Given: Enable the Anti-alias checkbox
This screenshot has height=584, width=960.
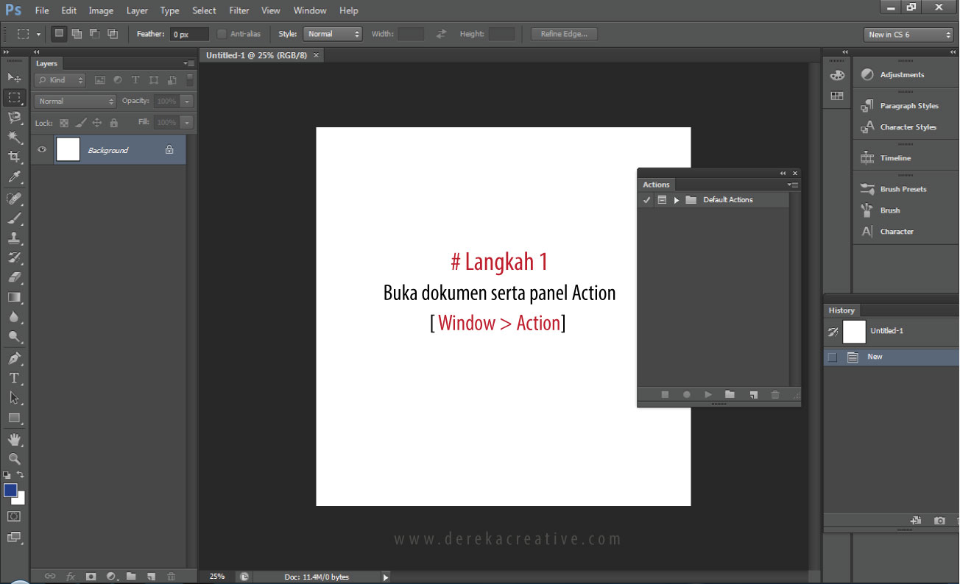Looking at the screenshot, I should point(222,34).
